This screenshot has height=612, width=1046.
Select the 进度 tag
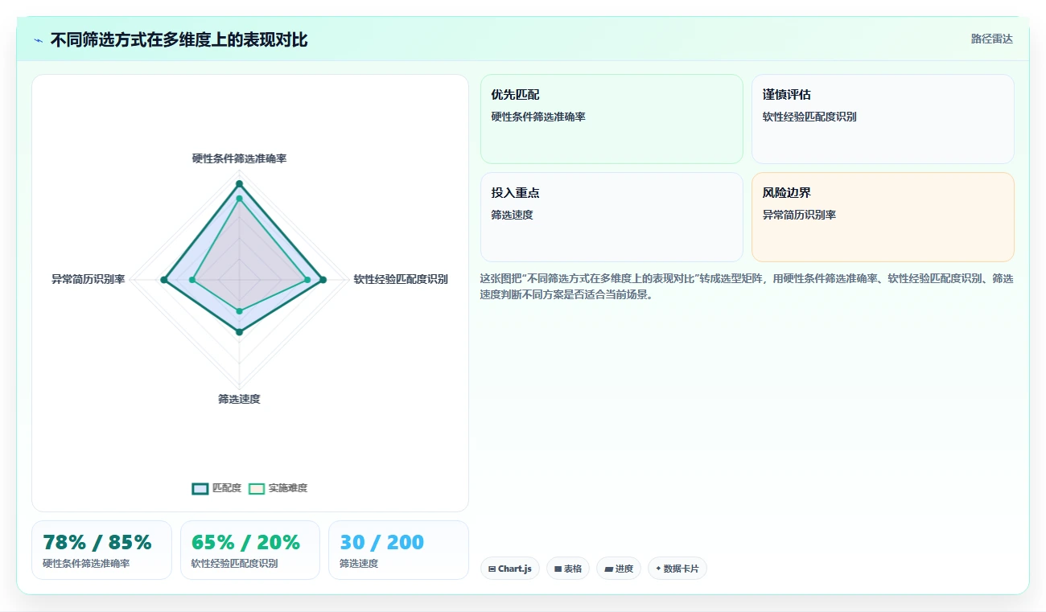tap(618, 569)
